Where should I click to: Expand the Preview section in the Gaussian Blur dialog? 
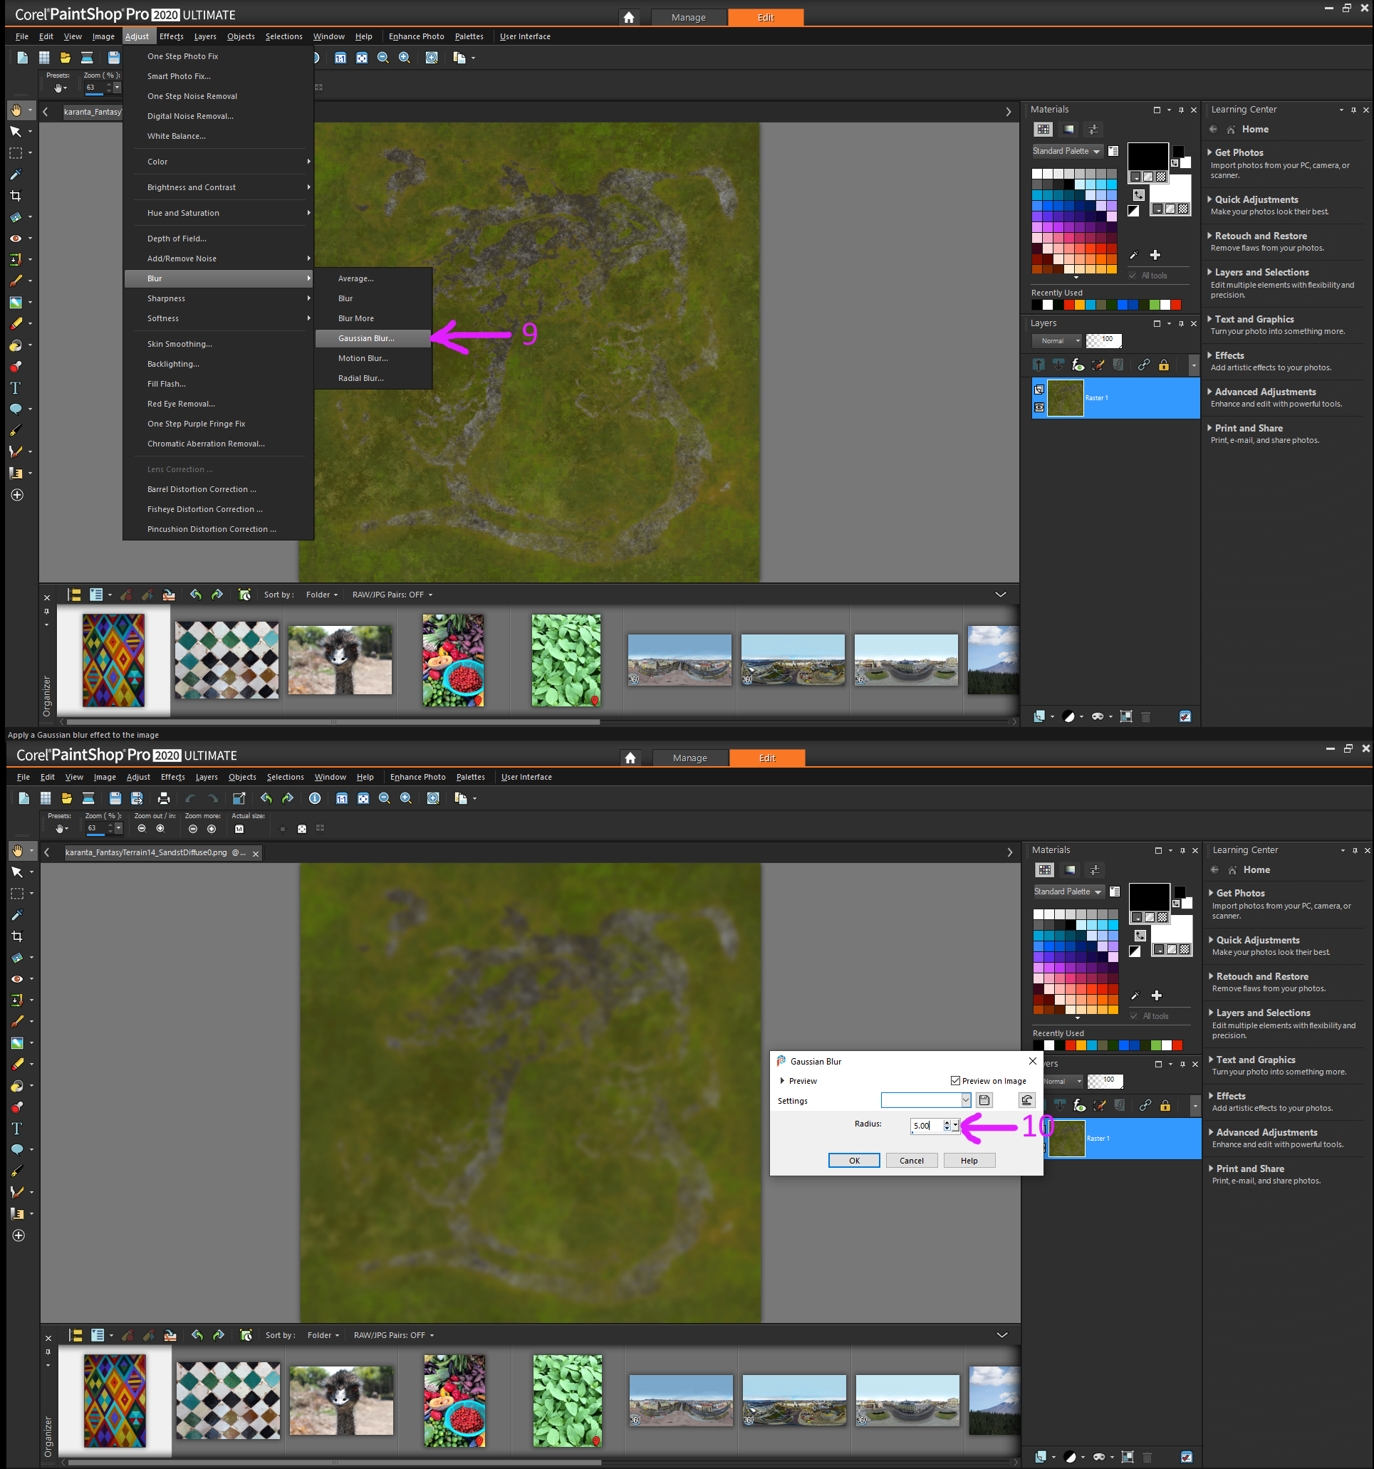click(782, 1080)
